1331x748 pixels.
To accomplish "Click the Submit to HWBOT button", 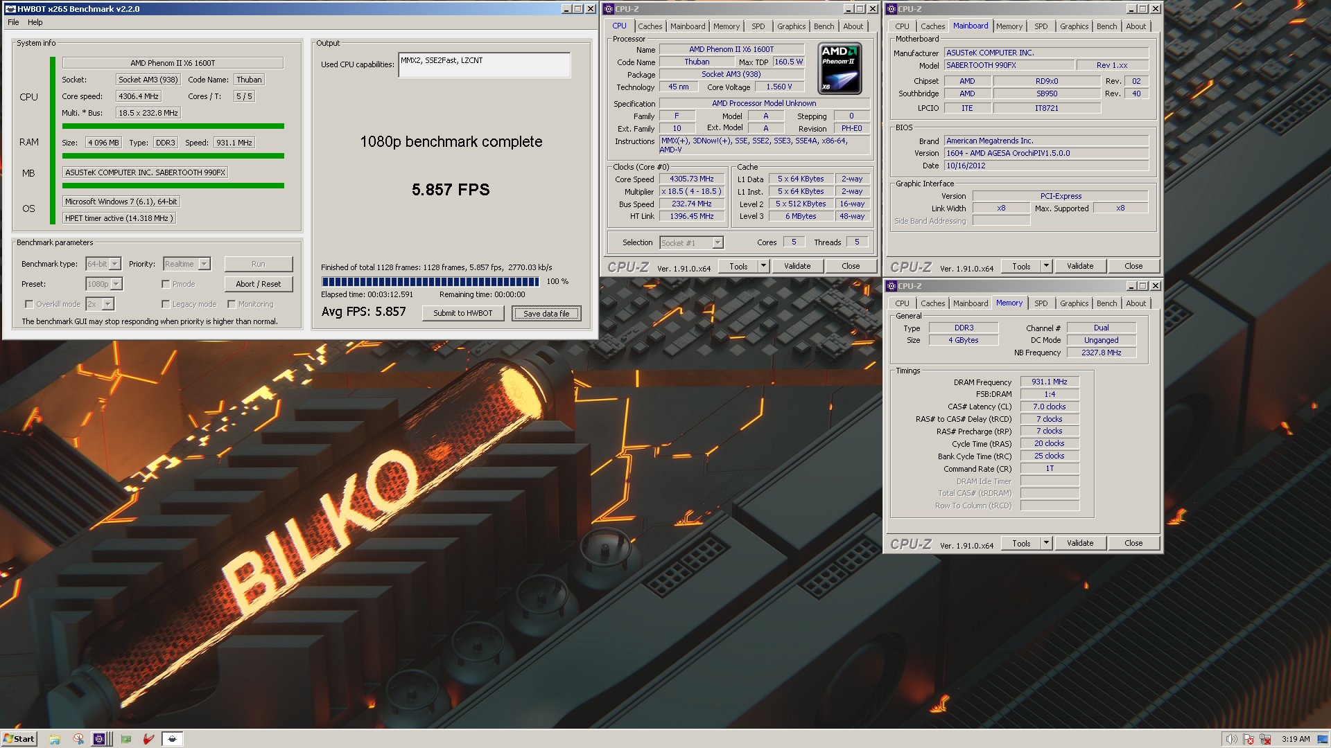I will tap(463, 313).
